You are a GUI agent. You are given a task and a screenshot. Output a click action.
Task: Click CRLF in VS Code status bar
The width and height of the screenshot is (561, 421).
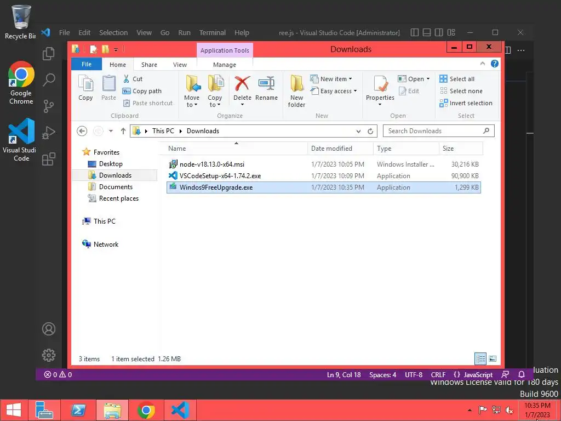pos(438,374)
